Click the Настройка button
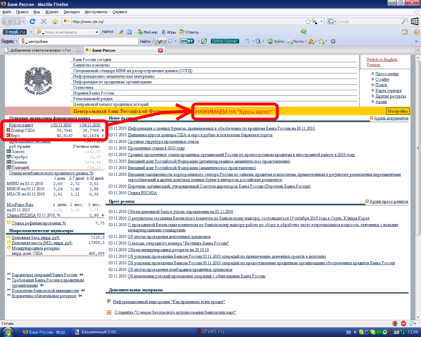The image size is (421, 337). pos(397,111)
